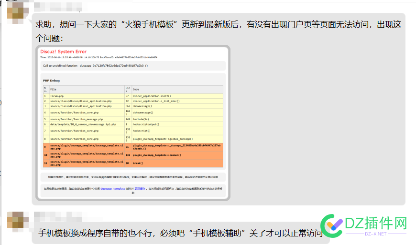
Task: Click line number '72' cell
Action: (128, 101)
